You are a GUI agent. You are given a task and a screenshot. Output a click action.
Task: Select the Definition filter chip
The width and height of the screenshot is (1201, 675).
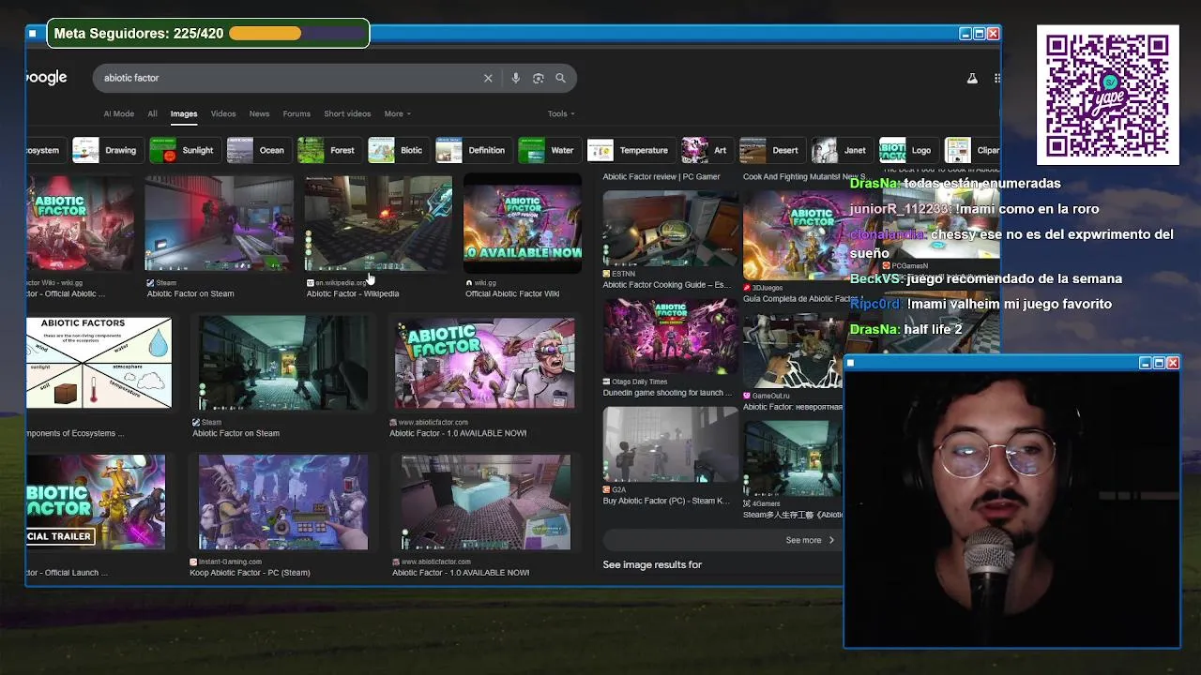[473, 150]
